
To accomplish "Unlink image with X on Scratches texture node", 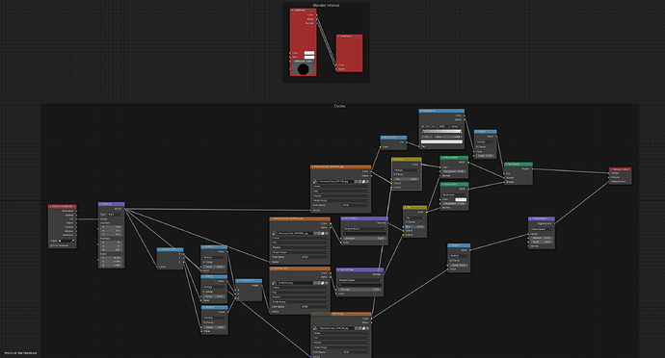I will tap(327, 283).
